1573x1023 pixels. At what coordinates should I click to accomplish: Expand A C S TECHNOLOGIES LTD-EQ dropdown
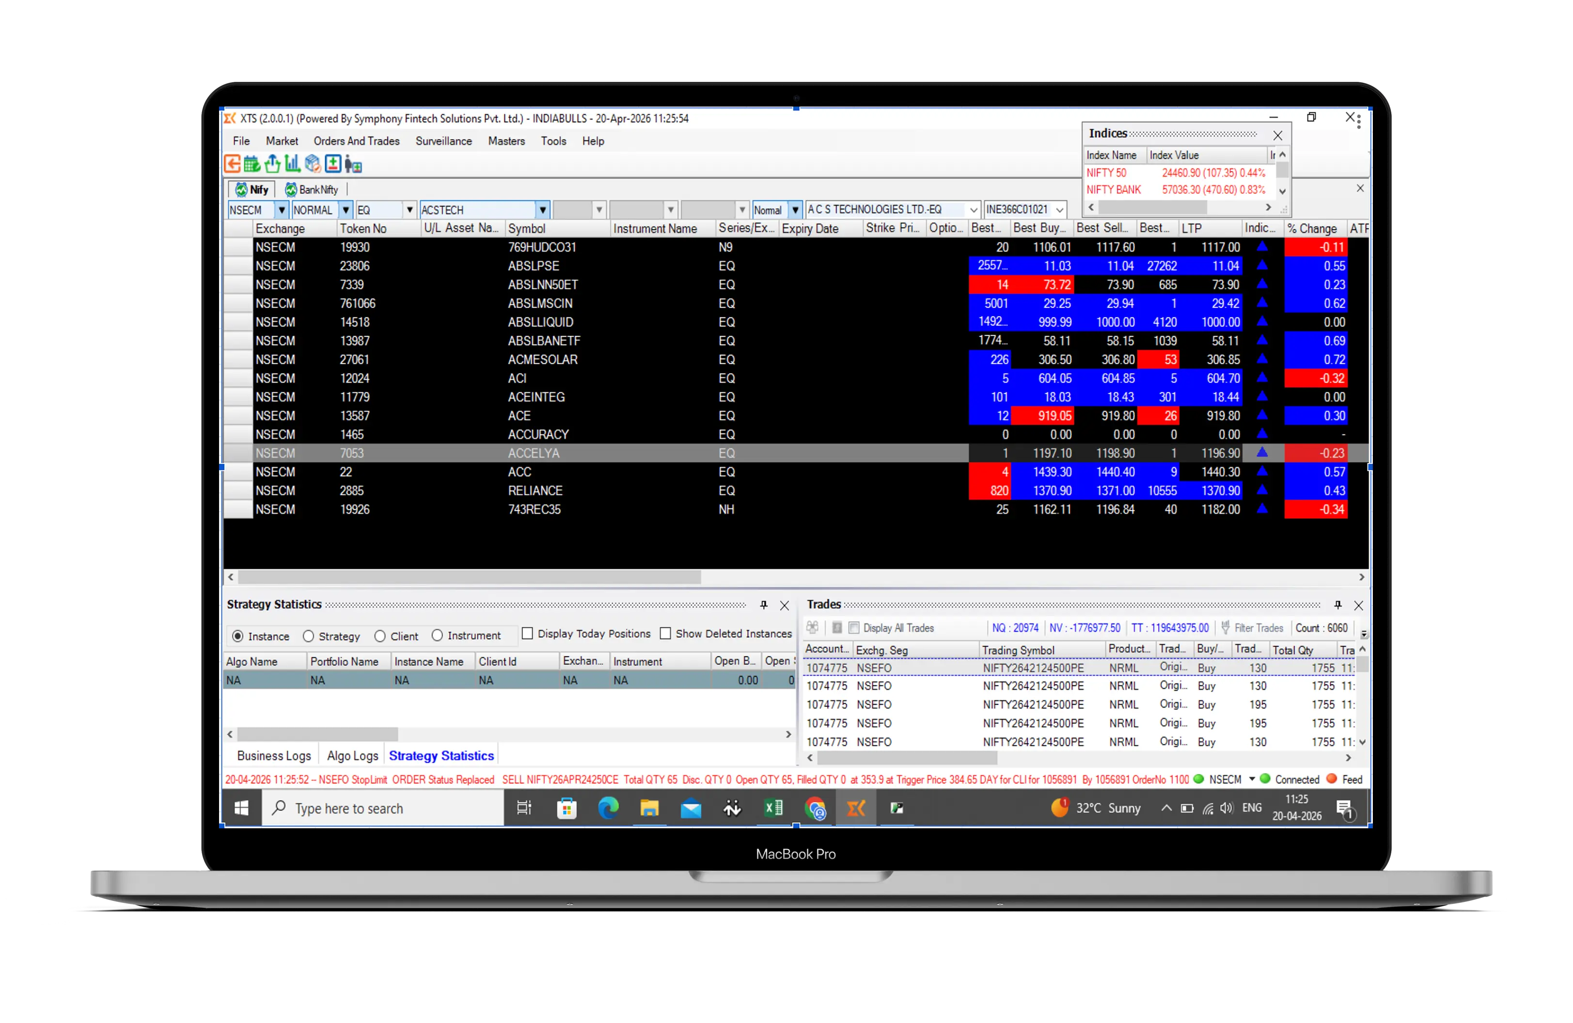coord(974,210)
